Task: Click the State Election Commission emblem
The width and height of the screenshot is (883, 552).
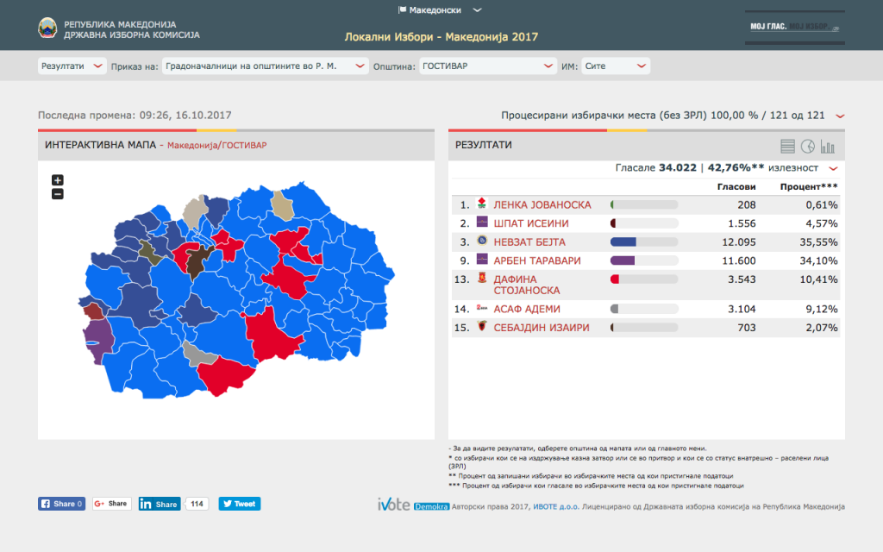Action: 47,28
